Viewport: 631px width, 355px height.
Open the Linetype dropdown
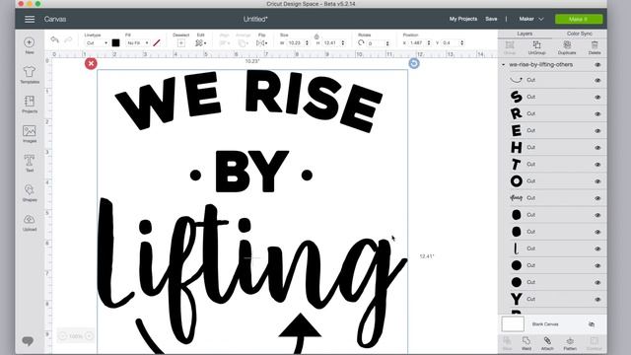click(x=97, y=43)
